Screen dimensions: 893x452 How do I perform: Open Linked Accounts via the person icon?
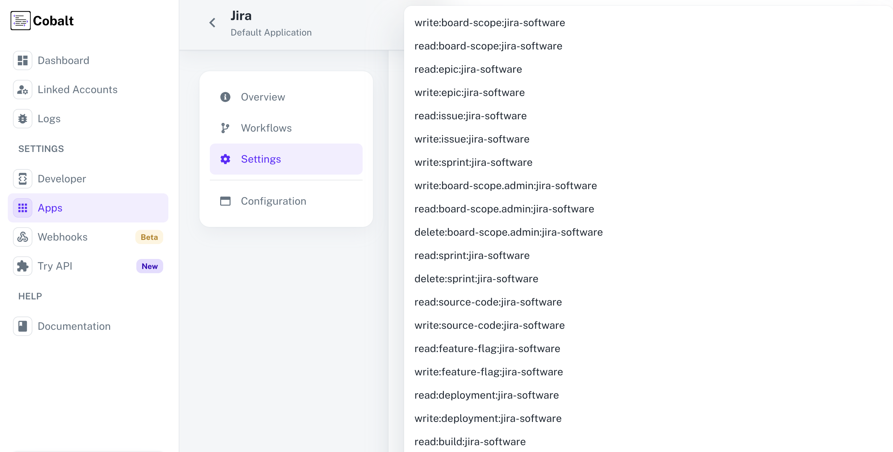[22, 89]
